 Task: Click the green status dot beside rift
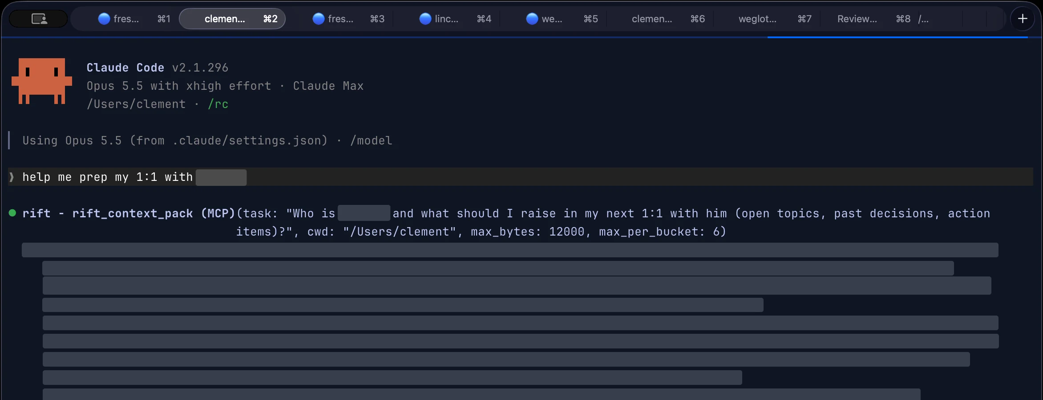12,213
